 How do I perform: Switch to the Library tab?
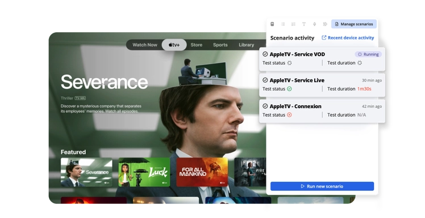click(246, 45)
